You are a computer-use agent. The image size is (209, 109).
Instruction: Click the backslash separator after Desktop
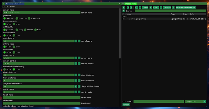pyautogui.click(x=173, y=8)
